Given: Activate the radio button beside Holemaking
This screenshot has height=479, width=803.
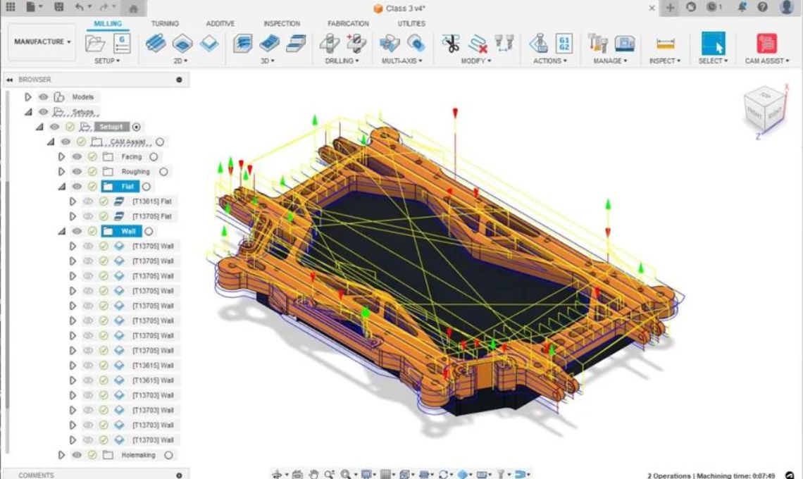Looking at the screenshot, I should point(168,455).
